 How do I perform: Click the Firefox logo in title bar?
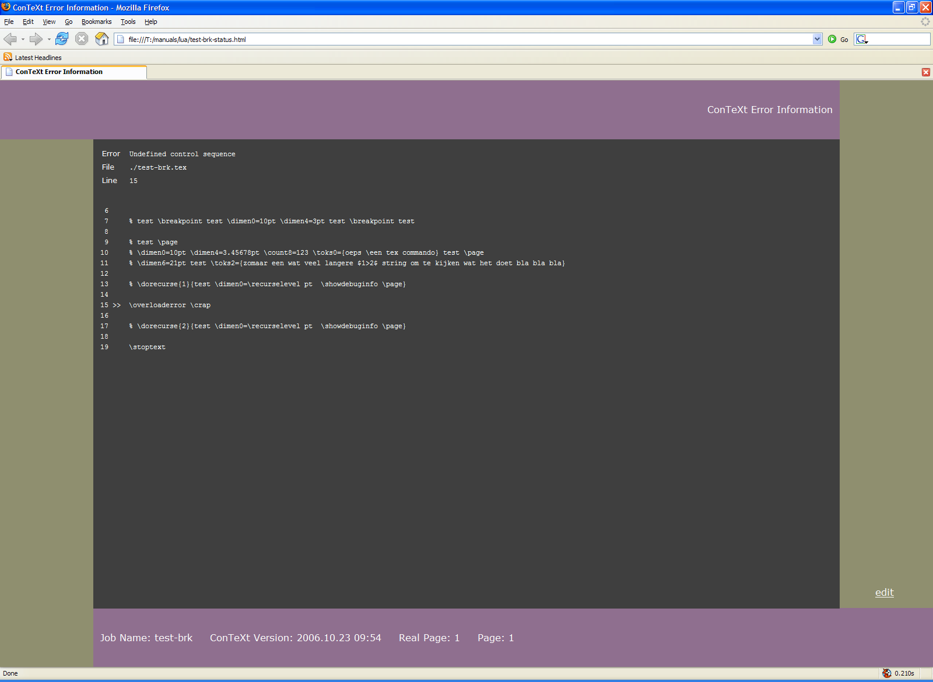6,7
